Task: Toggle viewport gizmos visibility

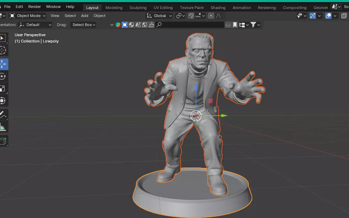Action: (313, 16)
